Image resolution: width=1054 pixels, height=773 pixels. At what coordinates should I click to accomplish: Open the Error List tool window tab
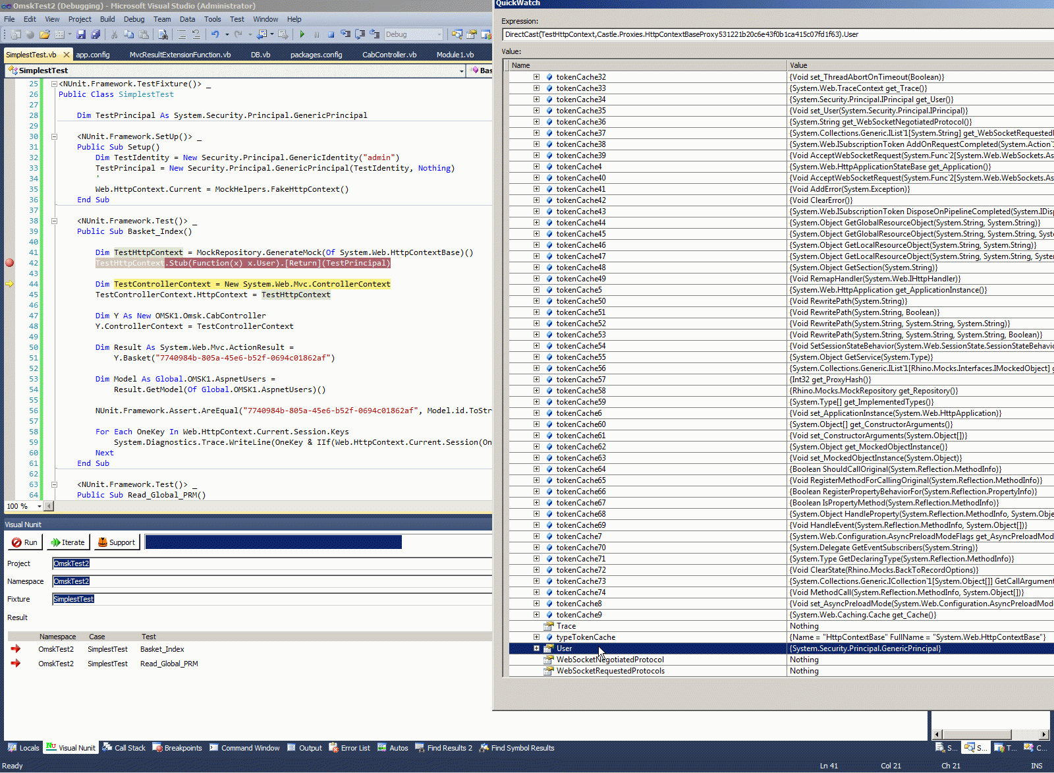[x=349, y=748]
